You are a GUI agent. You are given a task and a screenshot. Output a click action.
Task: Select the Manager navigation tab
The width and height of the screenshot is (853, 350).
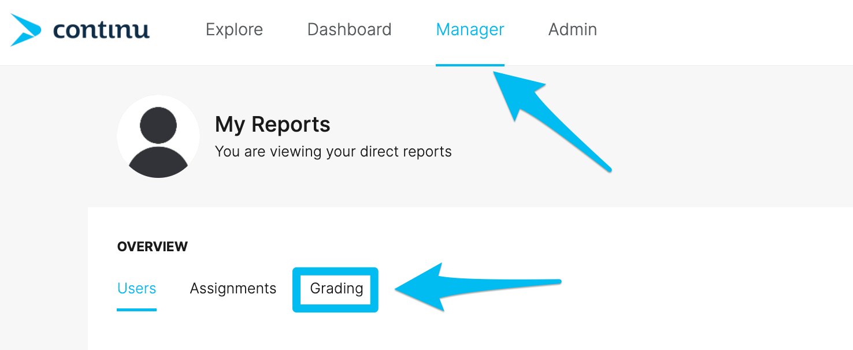click(x=470, y=29)
